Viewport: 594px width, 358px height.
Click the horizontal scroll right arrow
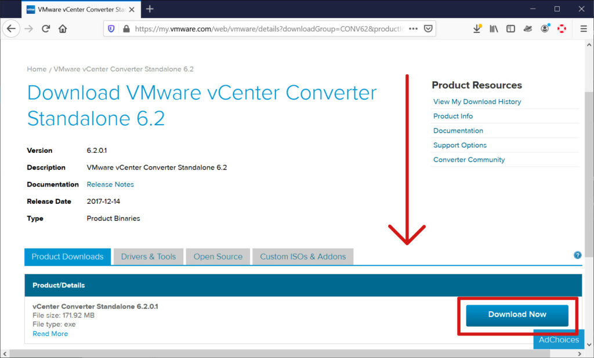pos(579,354)
